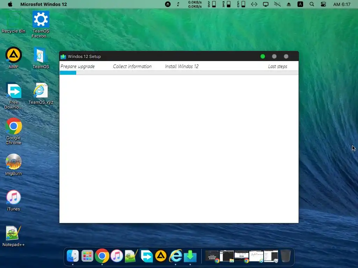Click the small eject triangle icon
The image size is (358, 268).
(x=289, y=4)
